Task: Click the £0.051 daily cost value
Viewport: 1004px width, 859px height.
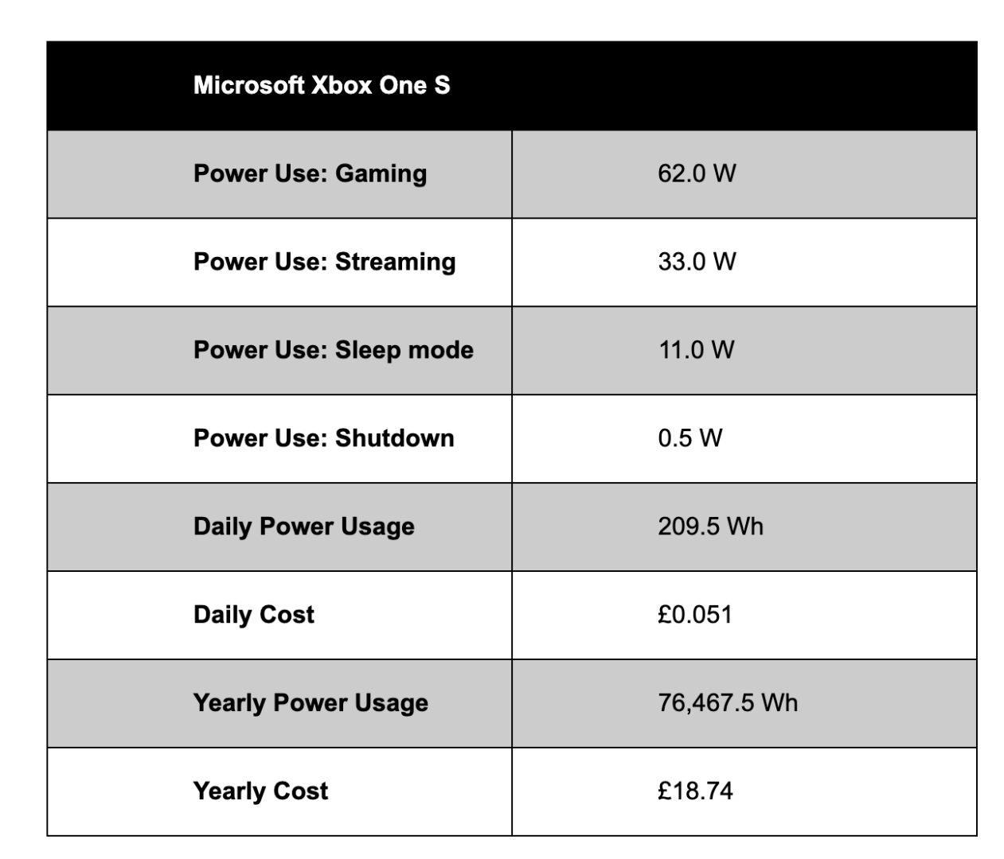Action: click(x=694, y=615)
